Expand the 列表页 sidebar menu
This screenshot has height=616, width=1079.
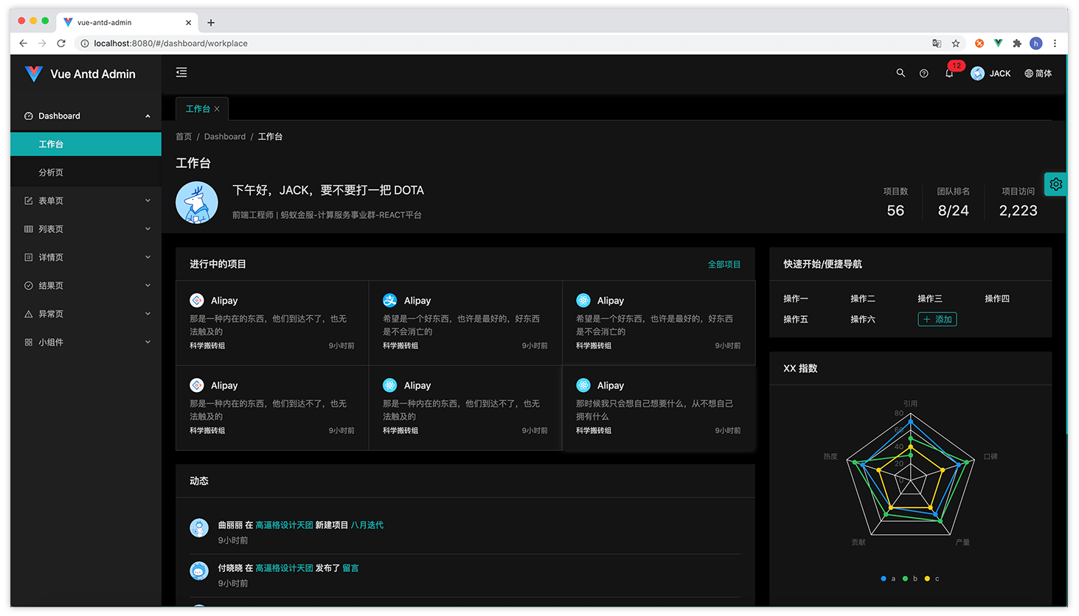click(x=86, y=229)
